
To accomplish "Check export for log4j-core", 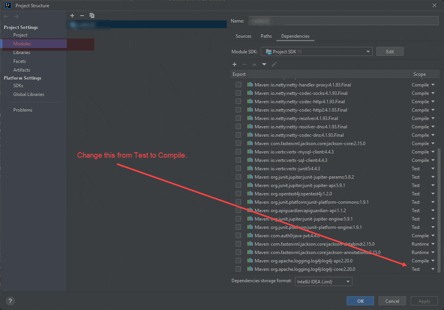I will (238, 269).
